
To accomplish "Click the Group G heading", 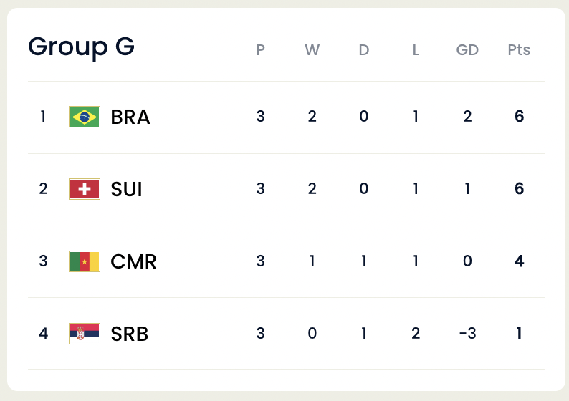I will (81, 47).
